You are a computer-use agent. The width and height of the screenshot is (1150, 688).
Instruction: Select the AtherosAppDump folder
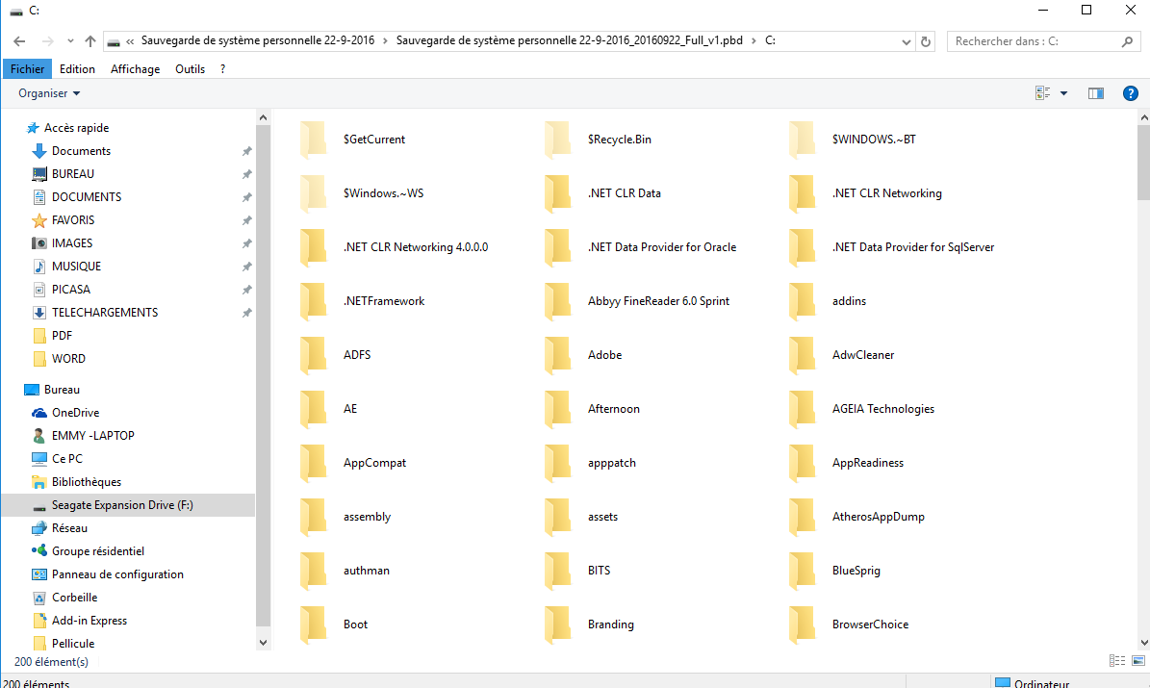[x=878, y=517]
